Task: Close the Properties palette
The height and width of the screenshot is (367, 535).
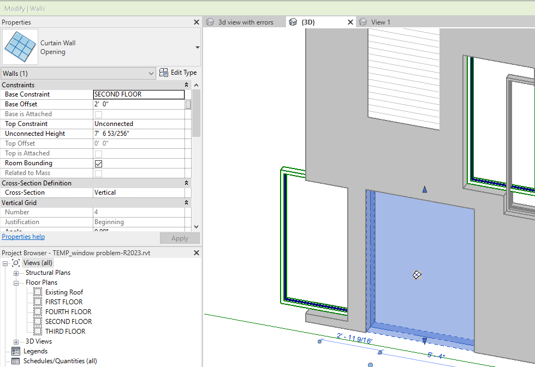Action: tap(197, 22)
